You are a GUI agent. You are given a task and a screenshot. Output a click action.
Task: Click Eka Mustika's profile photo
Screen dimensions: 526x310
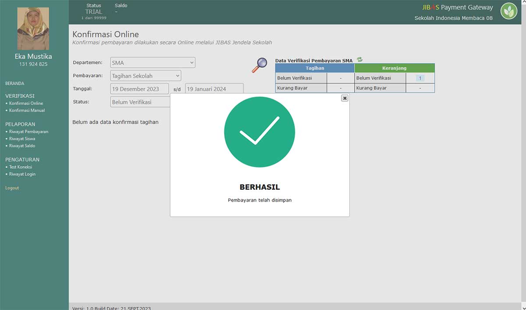click(33, 28)
